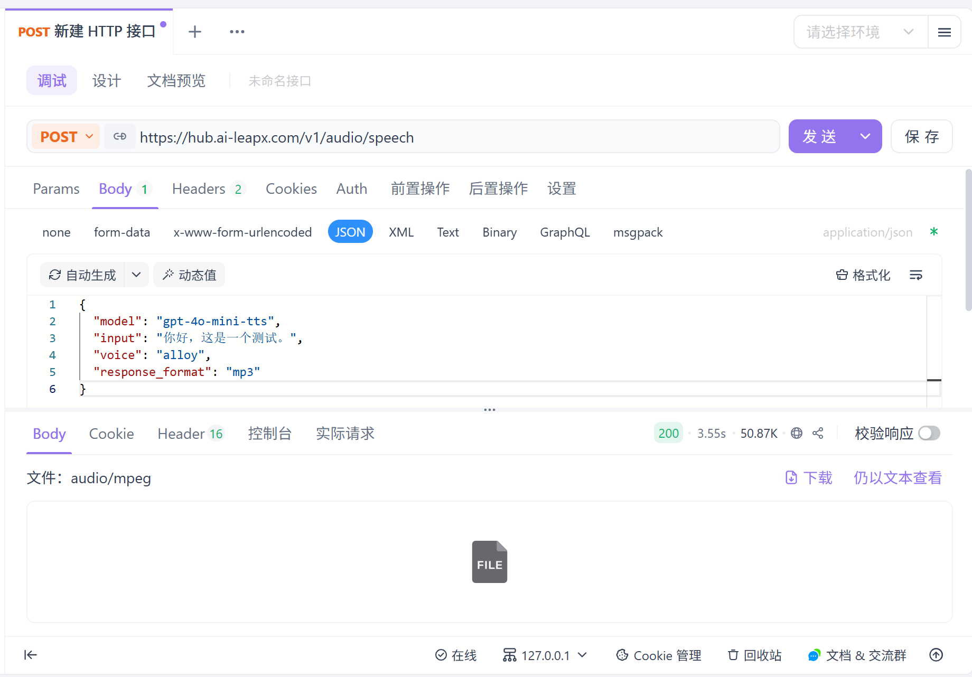Click the panel resize handle dots

click(490, 410)
